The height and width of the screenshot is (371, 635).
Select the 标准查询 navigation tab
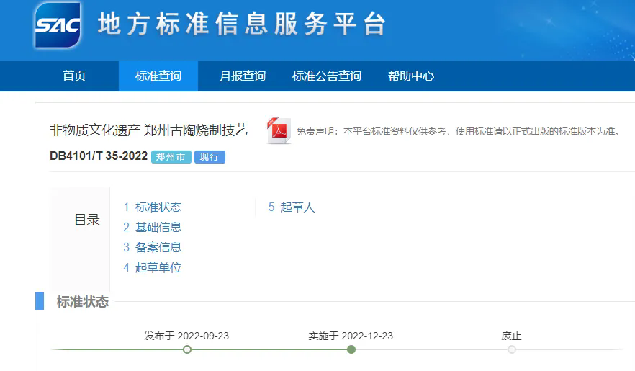click(158, 76)
